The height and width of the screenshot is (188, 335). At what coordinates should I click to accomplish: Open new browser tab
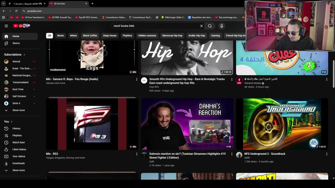[92, 3]
